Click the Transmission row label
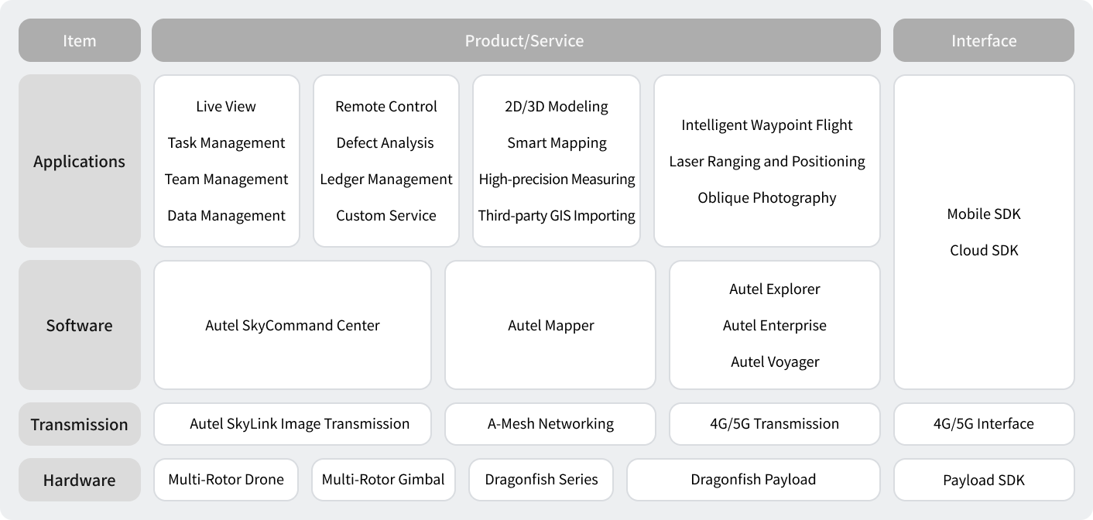Viewport: 1093px width, 520px height. (79, 424)
